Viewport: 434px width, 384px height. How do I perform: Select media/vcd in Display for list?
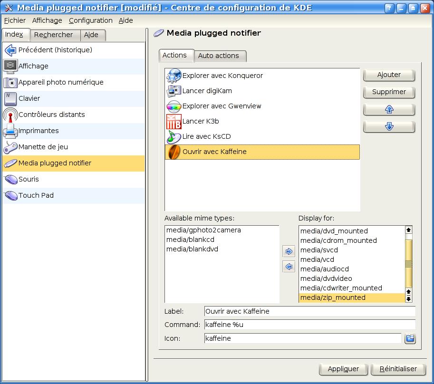point(317,259)
